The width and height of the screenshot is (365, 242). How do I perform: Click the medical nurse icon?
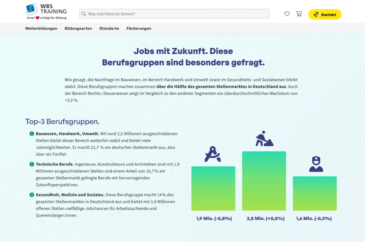click(x=316, y=164)
